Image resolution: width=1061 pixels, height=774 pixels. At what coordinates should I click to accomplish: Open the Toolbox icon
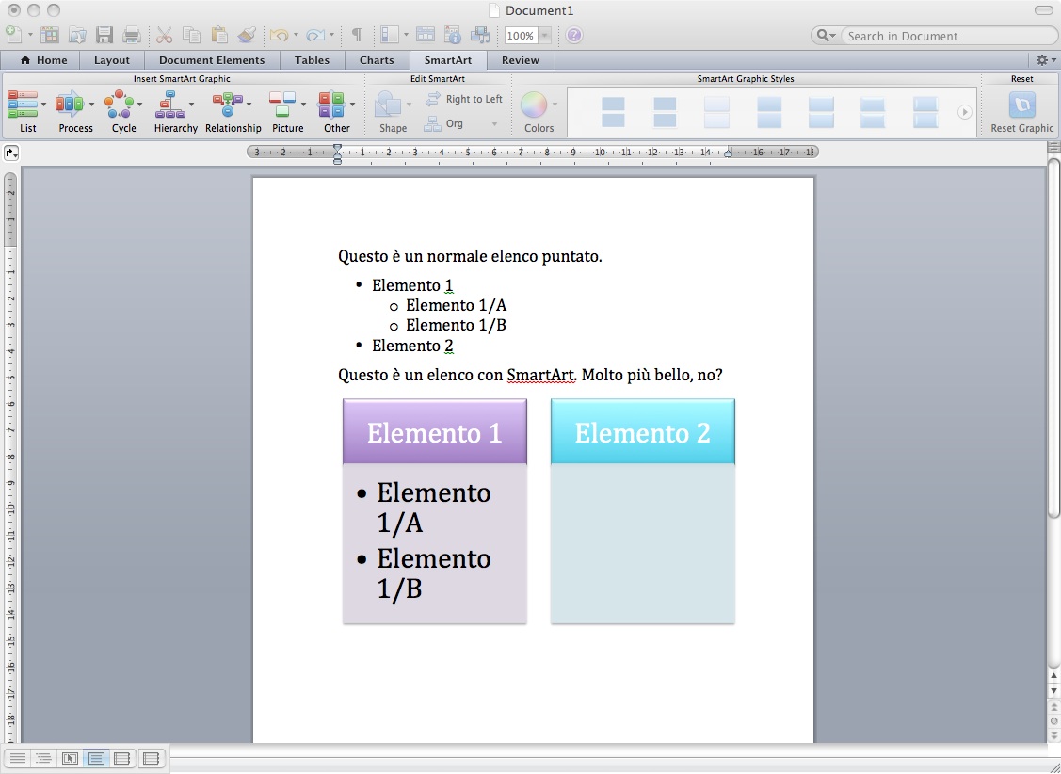425,35
